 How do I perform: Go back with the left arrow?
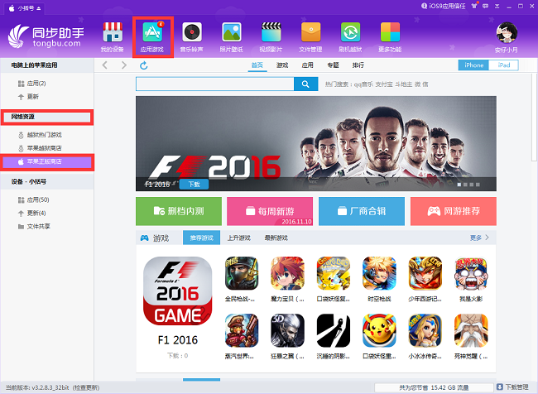[x=105, y=65]
